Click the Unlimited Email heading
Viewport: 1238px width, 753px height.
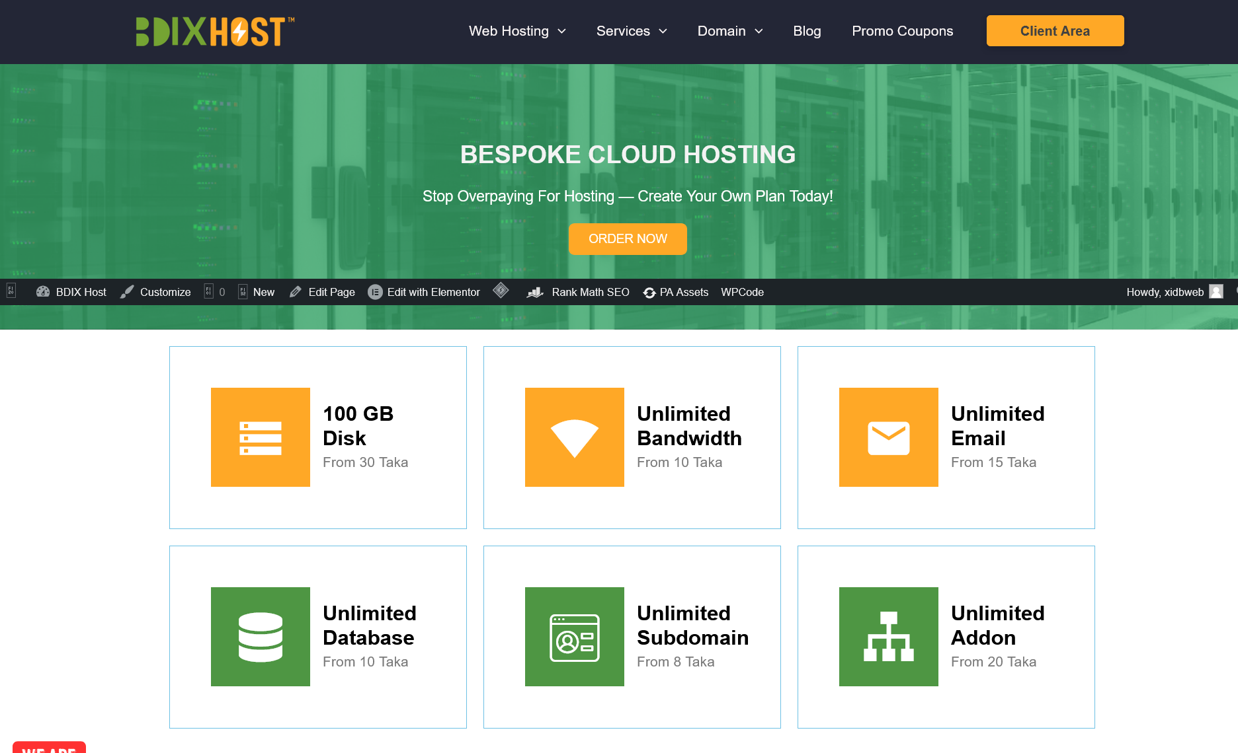(997, 426)
